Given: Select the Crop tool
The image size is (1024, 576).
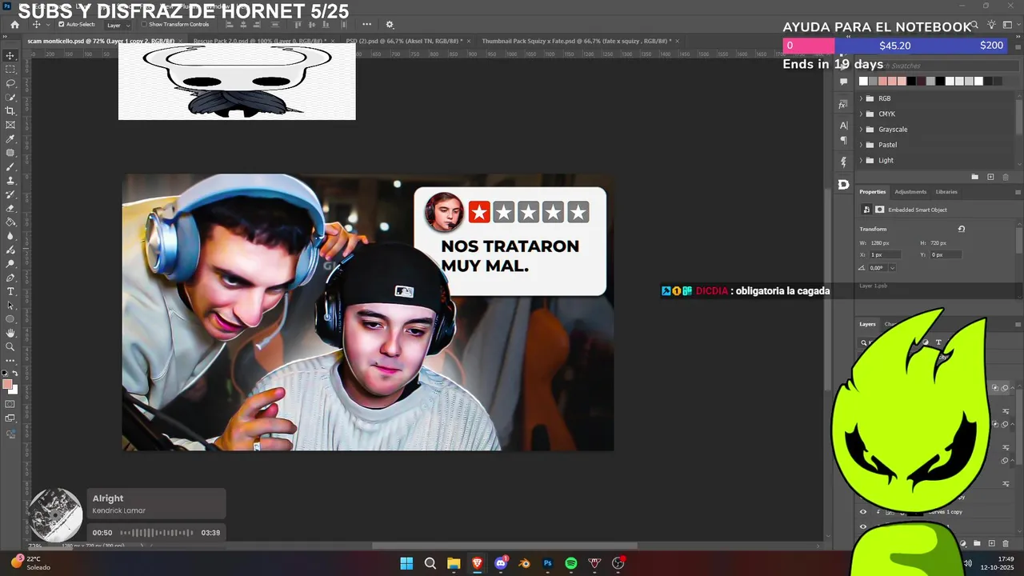Looking at the screenshot, I should point(10,110).
